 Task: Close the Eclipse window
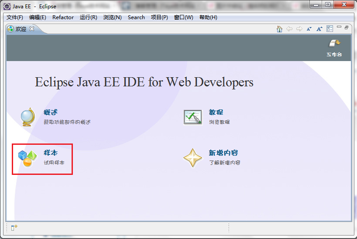344,4
